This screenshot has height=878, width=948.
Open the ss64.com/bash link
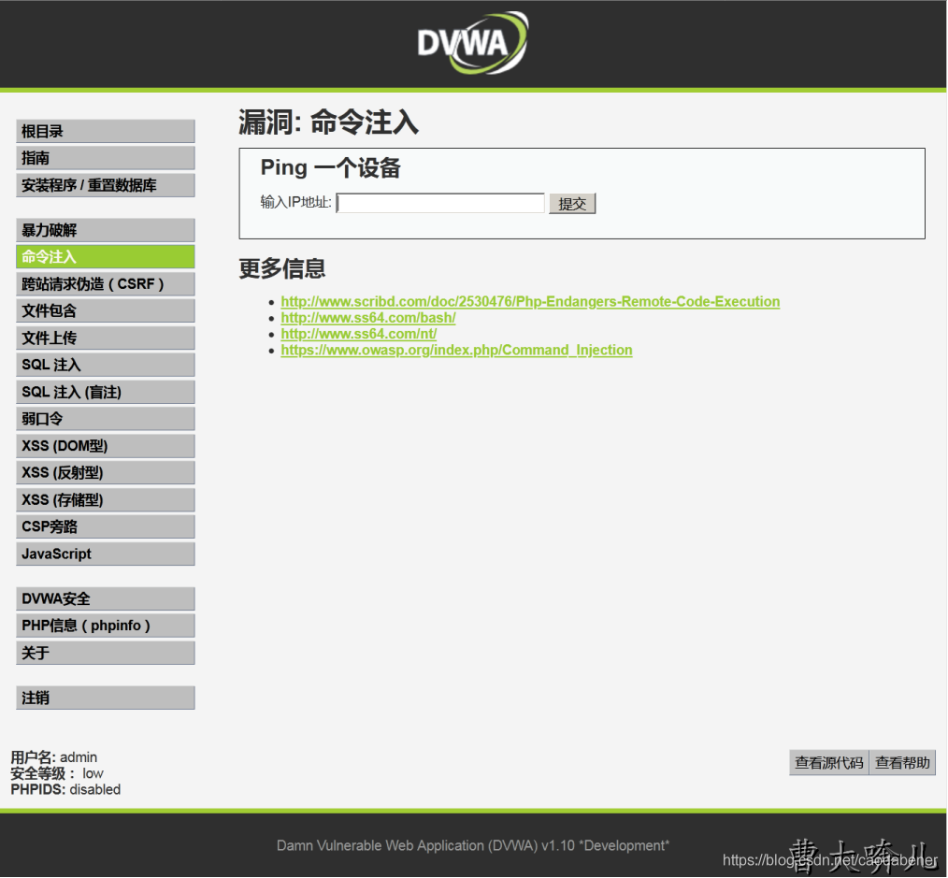368,318
